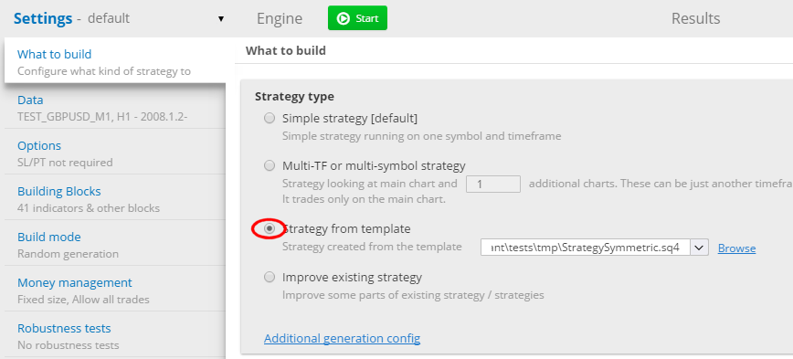Screen dimensions: 793x359
Task: Click the Settings heading
Action: (x=43, y=18)
